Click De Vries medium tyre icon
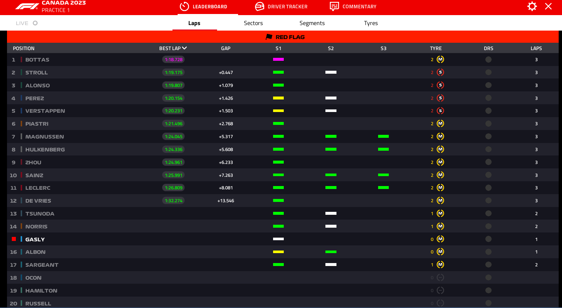The image size is (562, 308). tap(440, 200)
